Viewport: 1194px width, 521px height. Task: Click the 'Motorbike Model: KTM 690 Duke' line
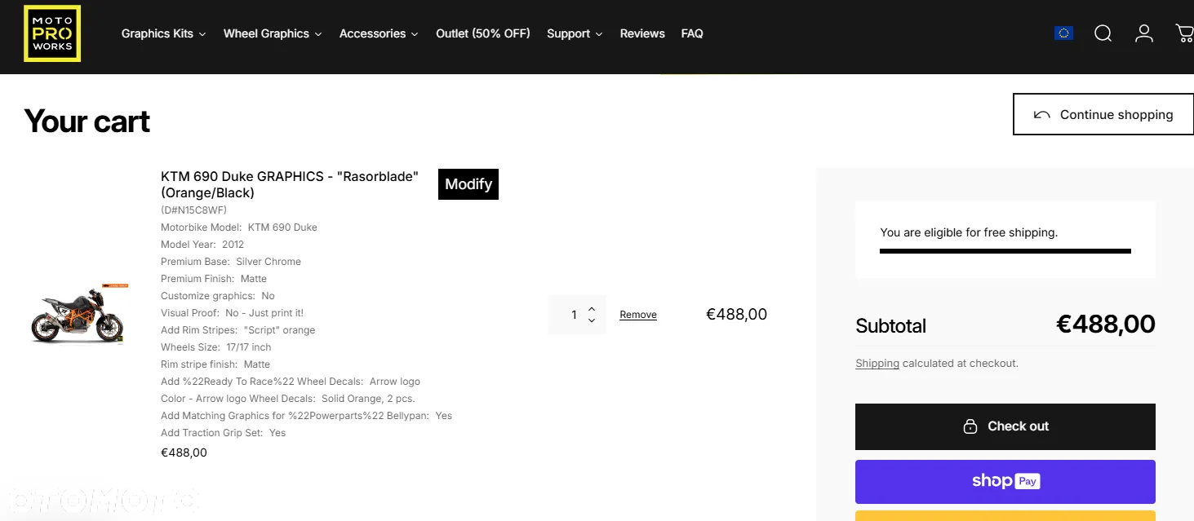point(239,227)
